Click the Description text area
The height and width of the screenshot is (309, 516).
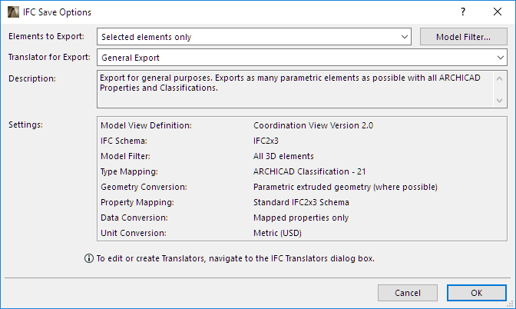tap(296, 88)
